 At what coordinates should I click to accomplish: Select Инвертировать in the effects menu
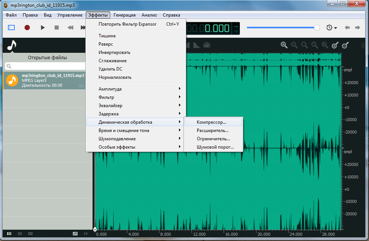click(x=136, y=52)
